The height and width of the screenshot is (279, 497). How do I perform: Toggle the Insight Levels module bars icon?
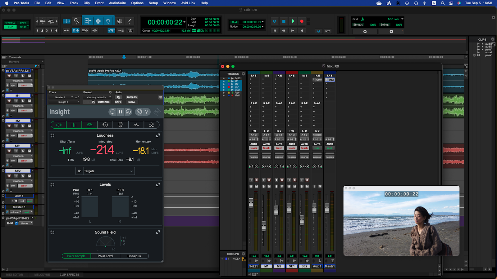pos(74,125)
